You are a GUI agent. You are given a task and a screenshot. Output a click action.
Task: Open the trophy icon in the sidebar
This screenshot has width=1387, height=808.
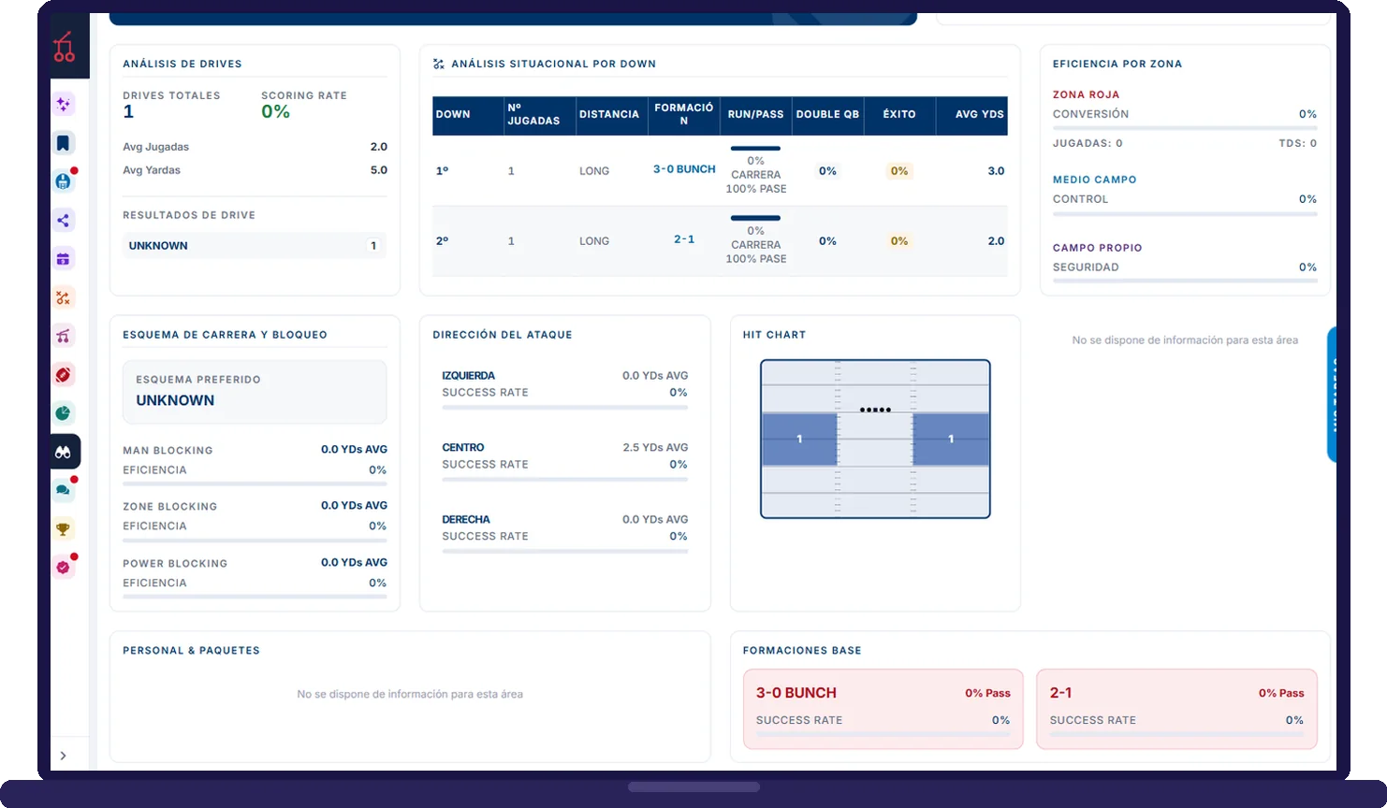click(x=63, y=529)
